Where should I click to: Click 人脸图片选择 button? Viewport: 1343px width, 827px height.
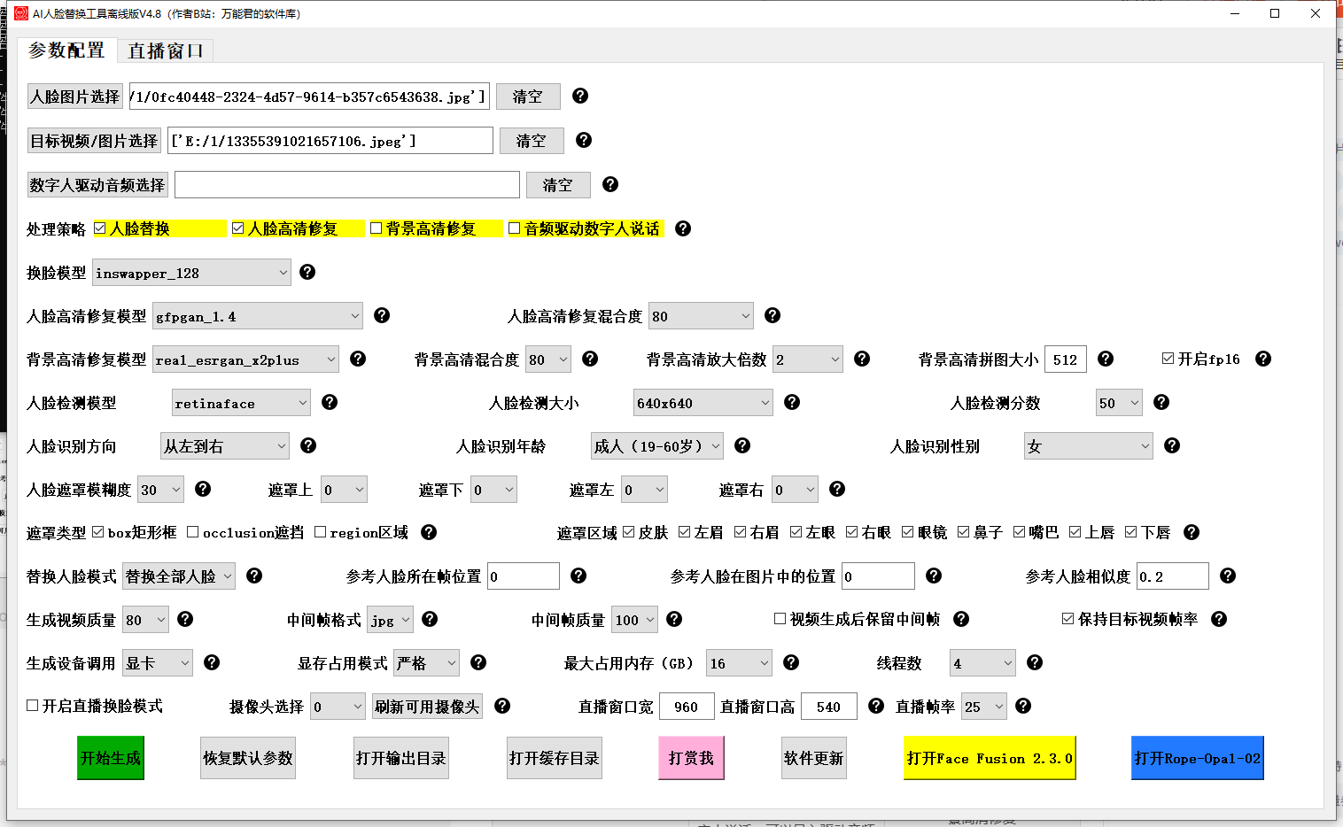coord(75,97)
